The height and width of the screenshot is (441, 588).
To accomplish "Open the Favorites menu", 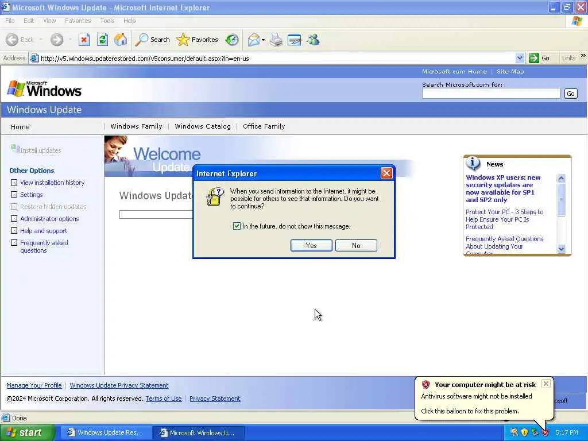I will pos(78,21).
